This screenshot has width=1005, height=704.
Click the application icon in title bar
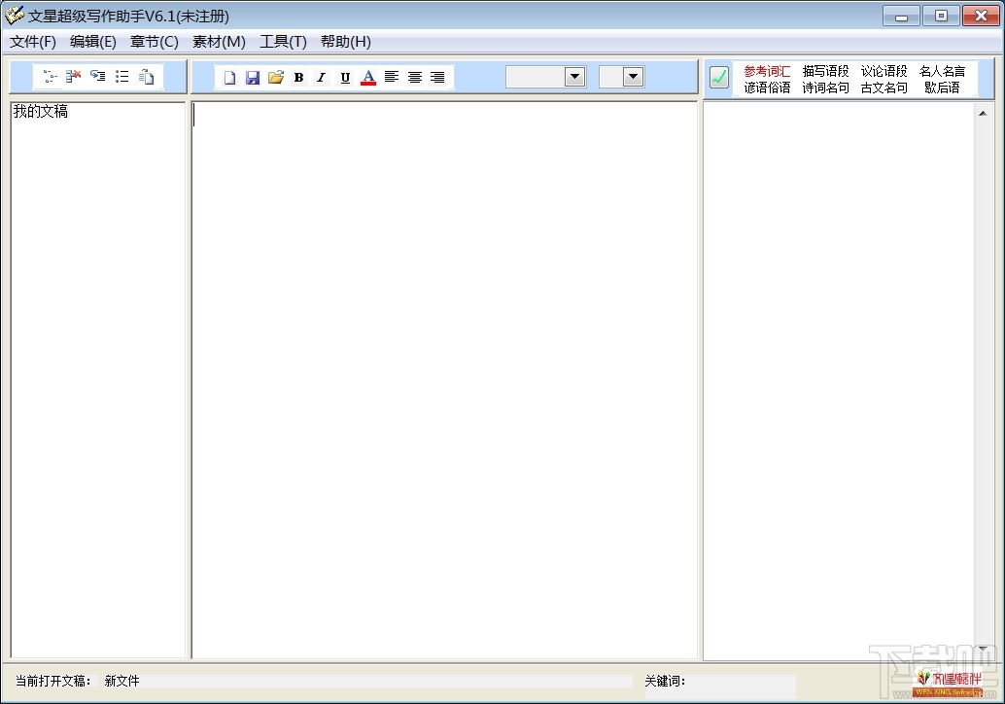click(x=14, y=16)
